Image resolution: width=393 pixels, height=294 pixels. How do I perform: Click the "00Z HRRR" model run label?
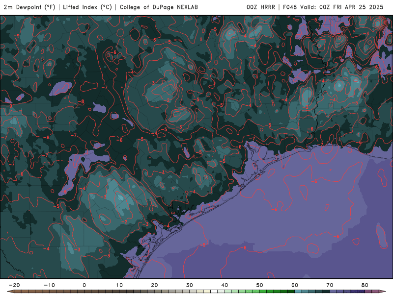point(261,7)
